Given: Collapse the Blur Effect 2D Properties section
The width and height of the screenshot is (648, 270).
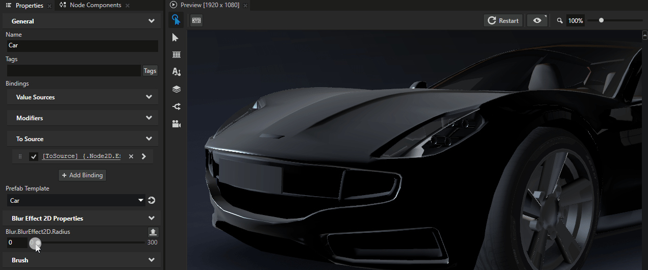Looking at the screenshot, I should point(151,218).
